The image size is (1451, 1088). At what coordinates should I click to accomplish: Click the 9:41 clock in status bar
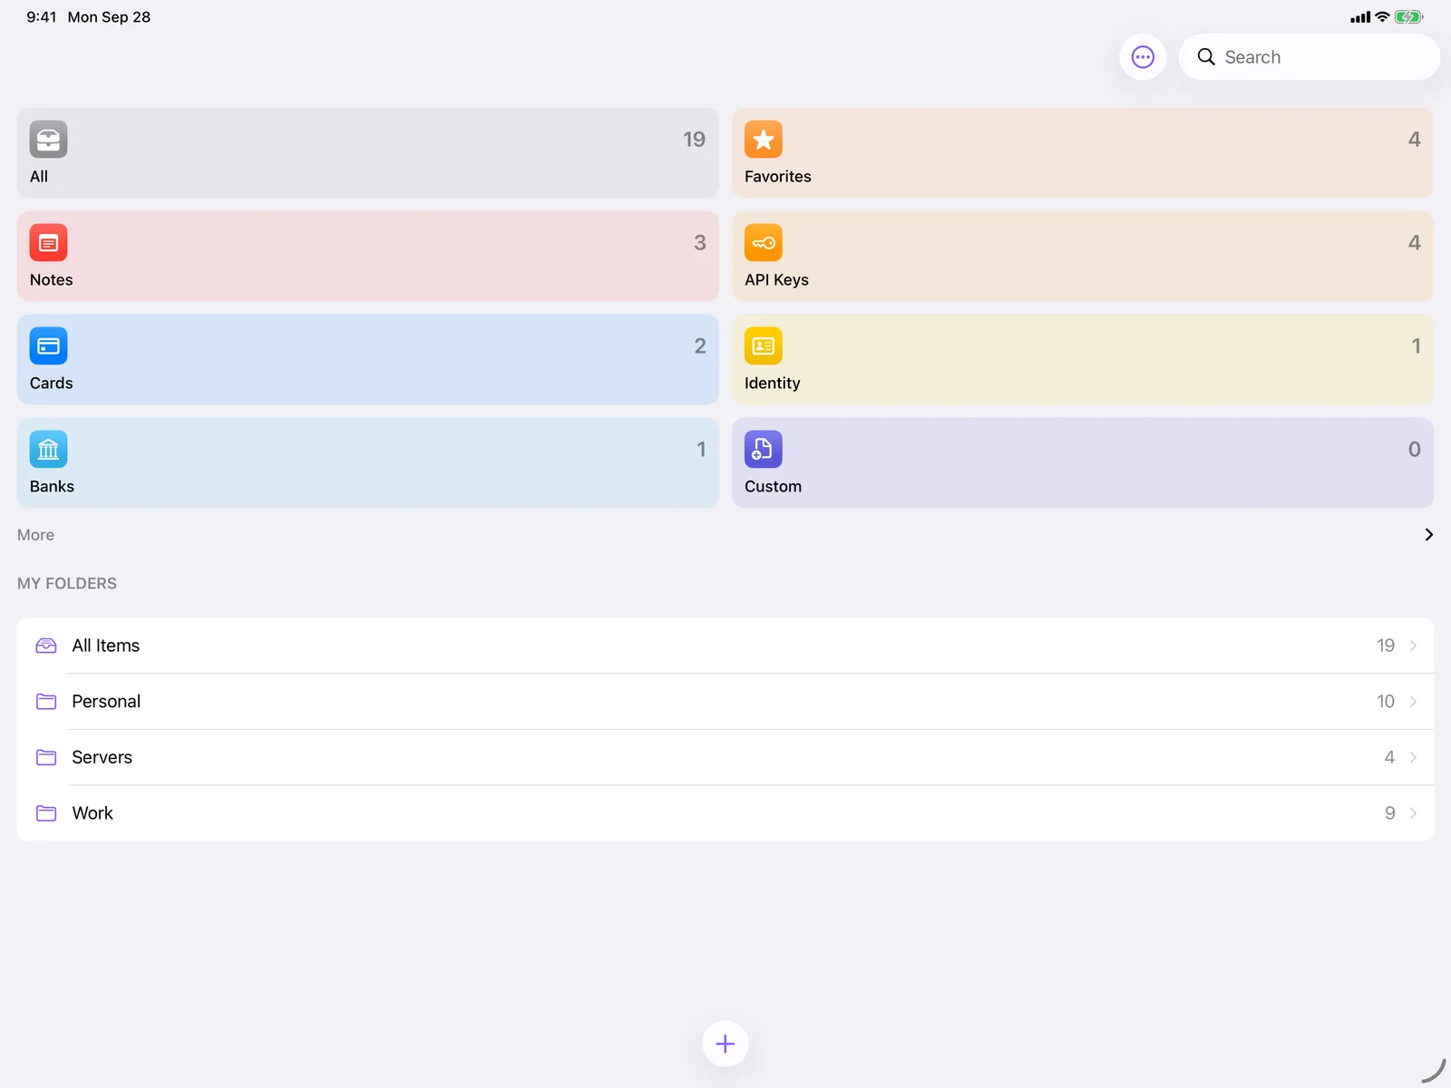42,17
